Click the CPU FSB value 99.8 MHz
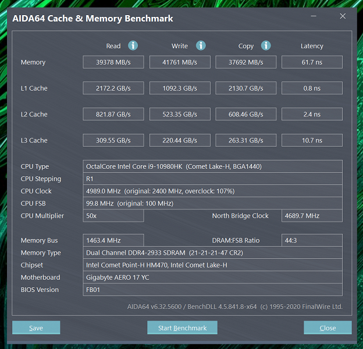 click(x=213, y=204)
